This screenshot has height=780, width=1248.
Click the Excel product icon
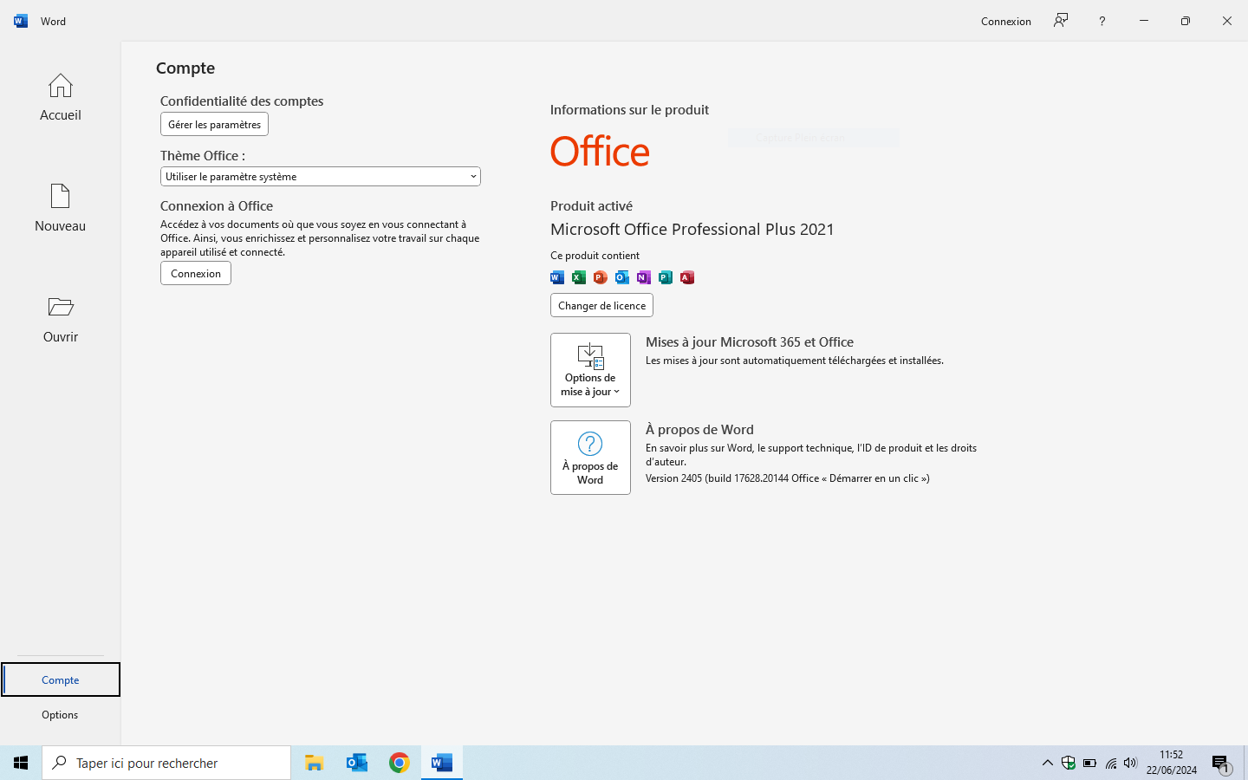(579, 277)
